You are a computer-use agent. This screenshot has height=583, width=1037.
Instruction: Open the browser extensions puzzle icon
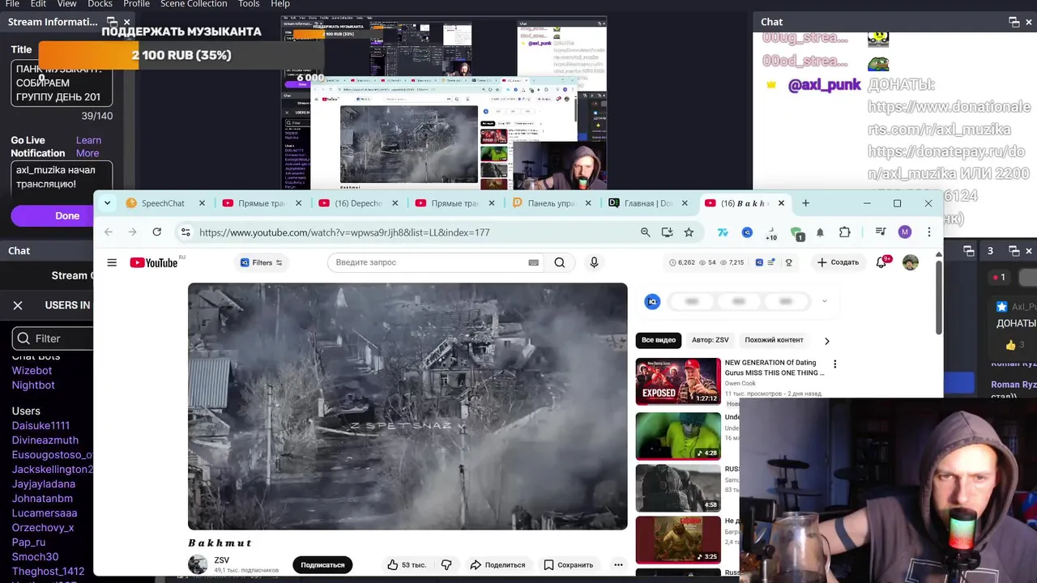coord(844,232)
